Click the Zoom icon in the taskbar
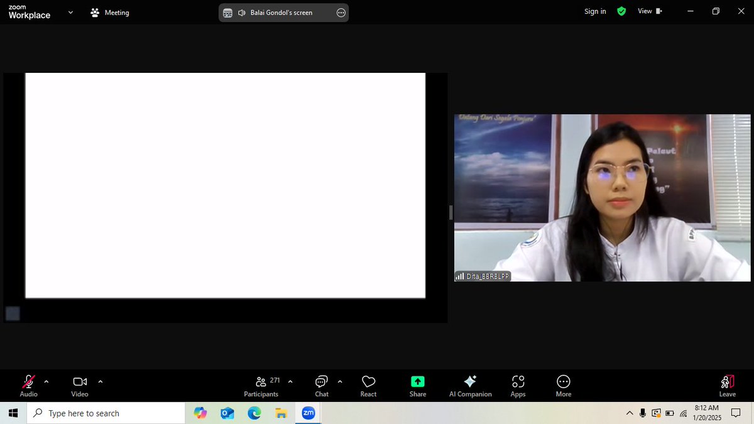Viewport: 754px width, 424px height. (309, 413)
